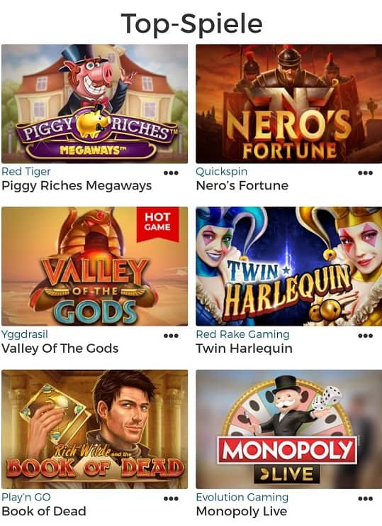Open more options for Piggy Riches Megaways
Image resolution: width=382 pixels, height=526 pixels.
[171, 173]
